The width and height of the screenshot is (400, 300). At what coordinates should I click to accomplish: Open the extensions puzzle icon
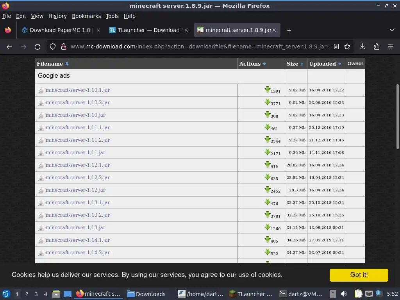point(377,47)
